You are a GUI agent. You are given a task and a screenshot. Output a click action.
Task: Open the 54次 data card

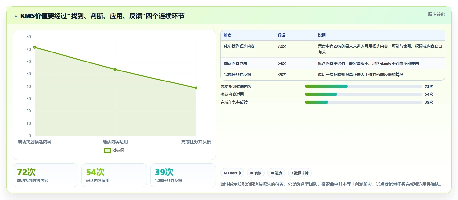(x=114, y=175)
